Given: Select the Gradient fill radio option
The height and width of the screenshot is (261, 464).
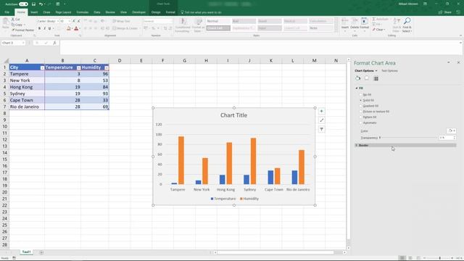Looking at the screenshot, I should pyautogui.click(x=361, y=106).
